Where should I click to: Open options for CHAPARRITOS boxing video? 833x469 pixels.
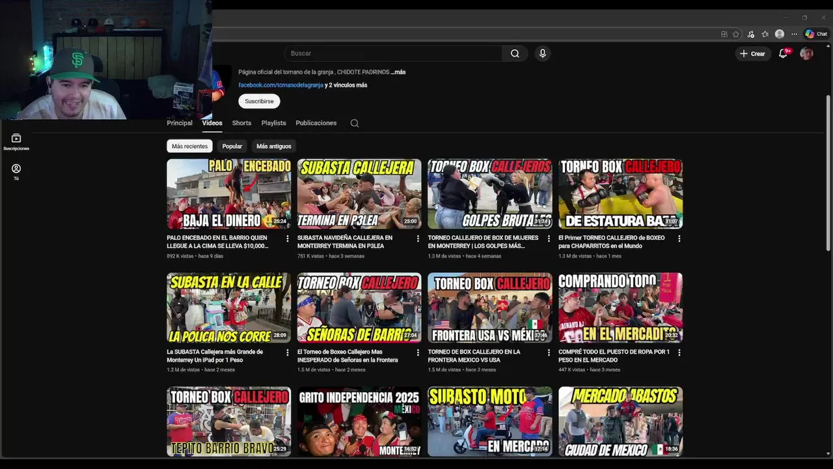tap(679, 238)
